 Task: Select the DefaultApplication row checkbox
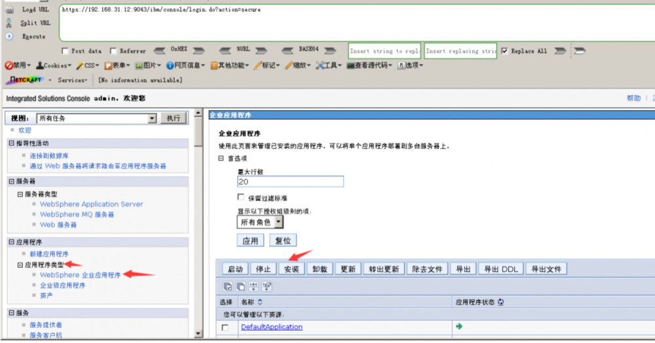225,327
